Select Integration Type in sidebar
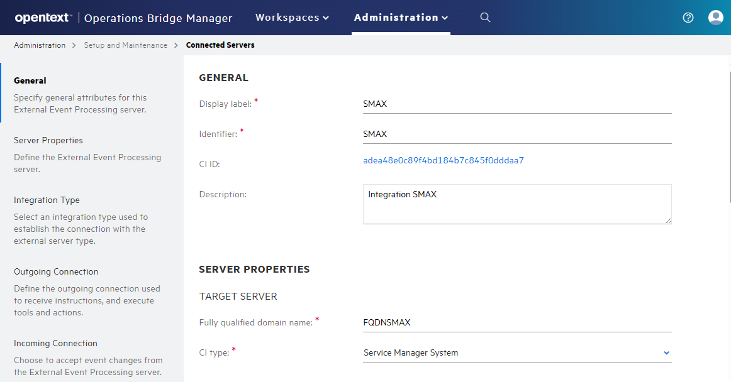 [x=47, y=200]
